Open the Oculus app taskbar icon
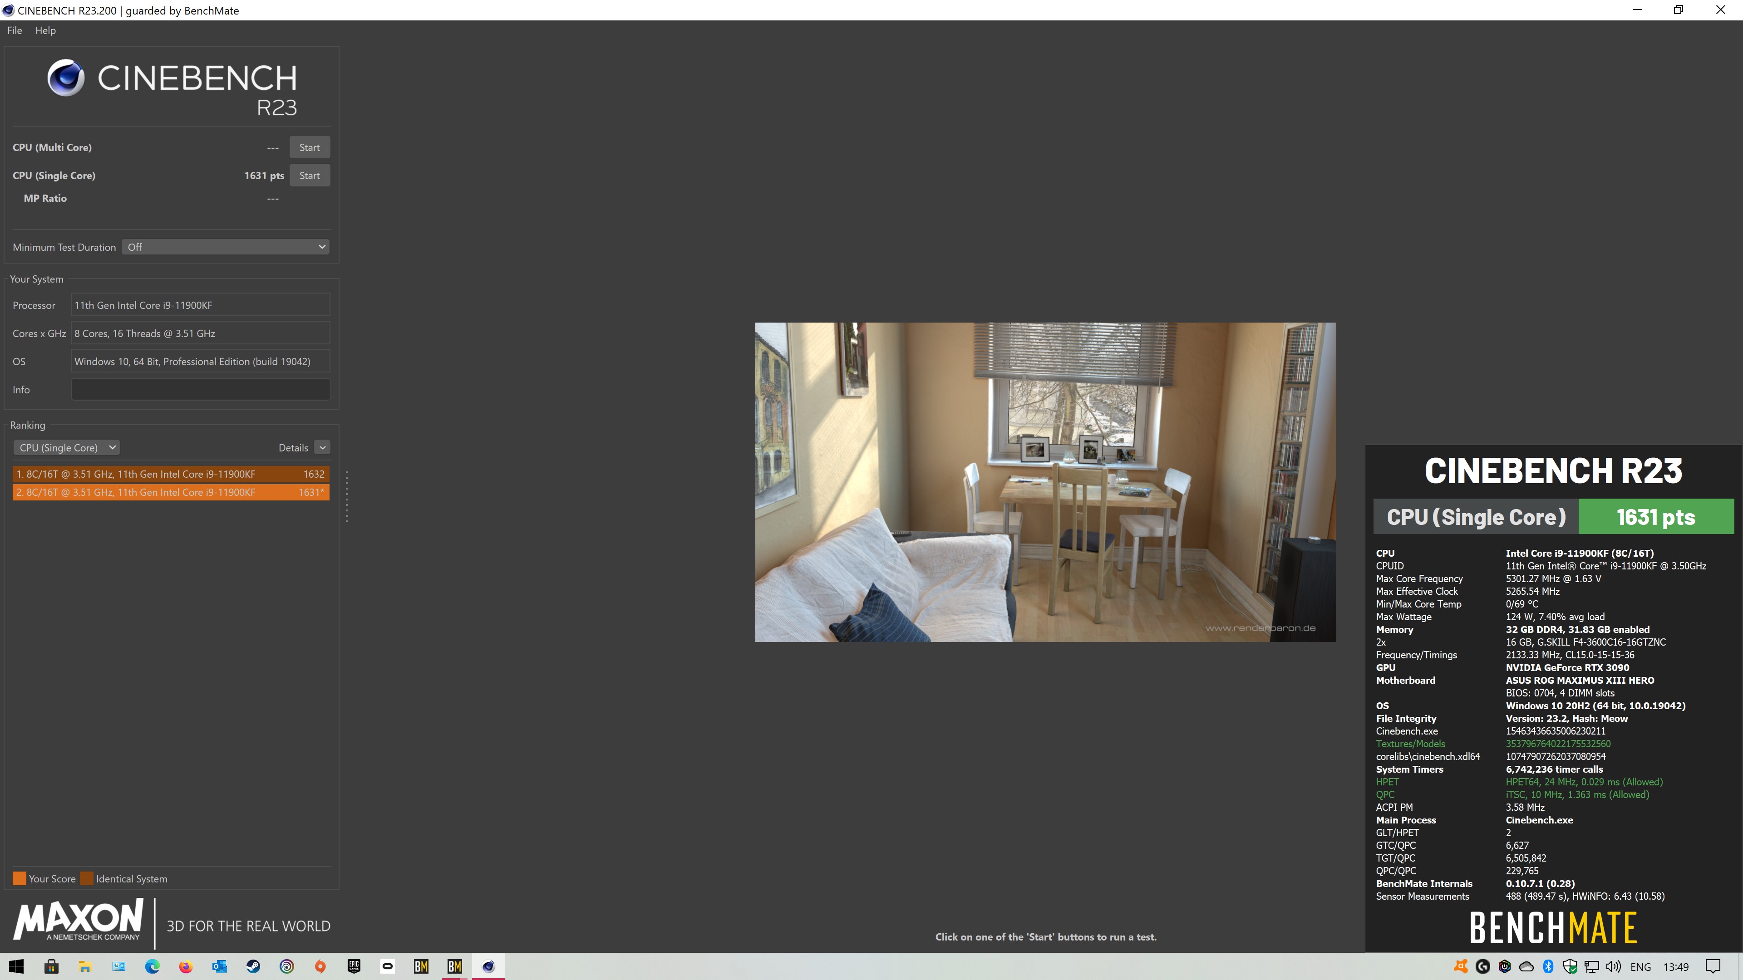1743x980 pixels. (x=388, y=966)
